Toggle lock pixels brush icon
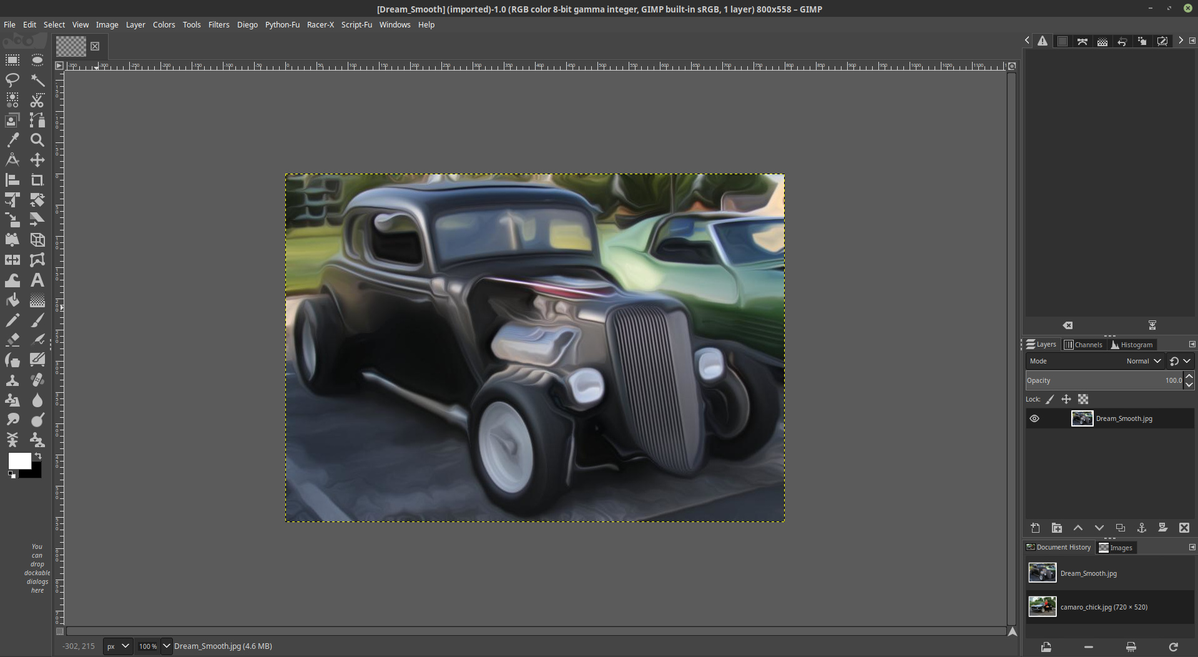 [x=1050, y=399]
